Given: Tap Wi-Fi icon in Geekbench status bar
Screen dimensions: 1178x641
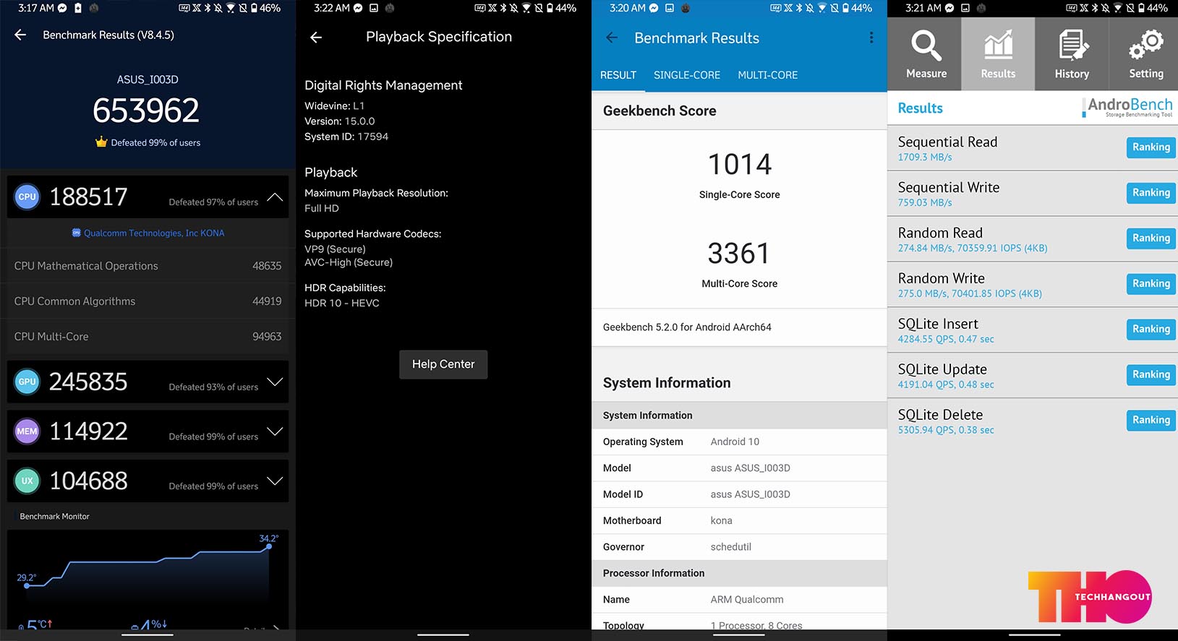Looking at the screenshot, I should pyautogui.click(x=821, y=8).
